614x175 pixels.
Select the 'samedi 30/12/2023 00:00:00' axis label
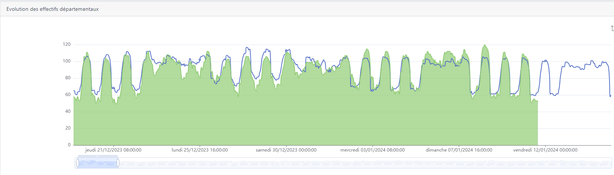click(x=286, y=150)
